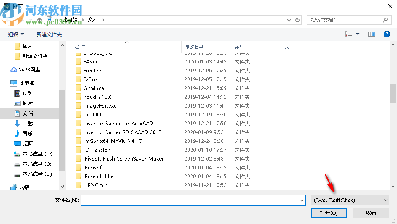
Task: Select 网络 in navigation pane
Action: point(24,187)
